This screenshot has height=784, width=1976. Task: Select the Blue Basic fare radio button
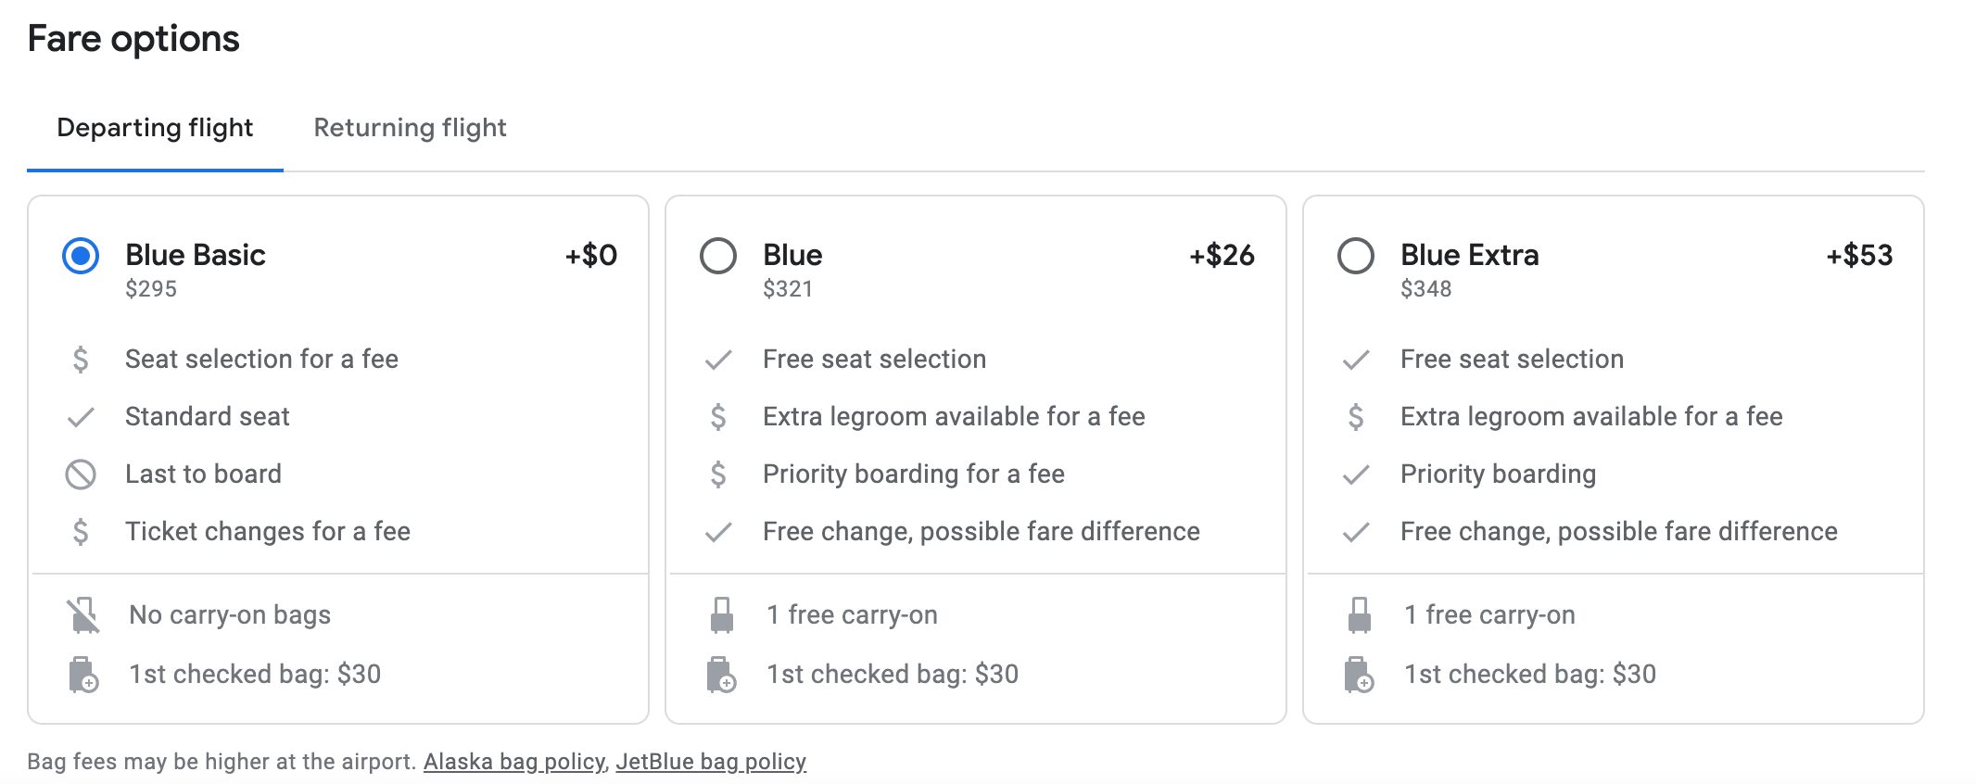[x=81, y=256]
